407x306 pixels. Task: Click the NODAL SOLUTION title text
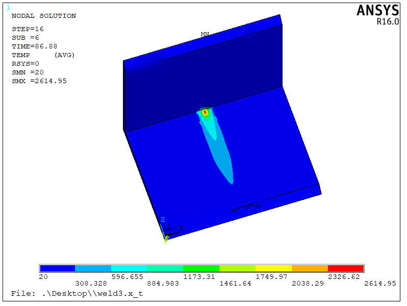coord(44,16)
